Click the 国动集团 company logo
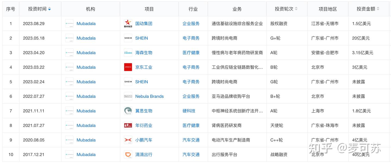The width and height of the screenshot is (391, 164). (128, 24)
